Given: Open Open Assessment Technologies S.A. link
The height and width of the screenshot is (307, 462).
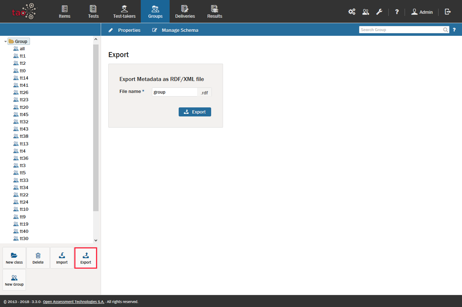Looking at the screenshot, I should (73, 302).
